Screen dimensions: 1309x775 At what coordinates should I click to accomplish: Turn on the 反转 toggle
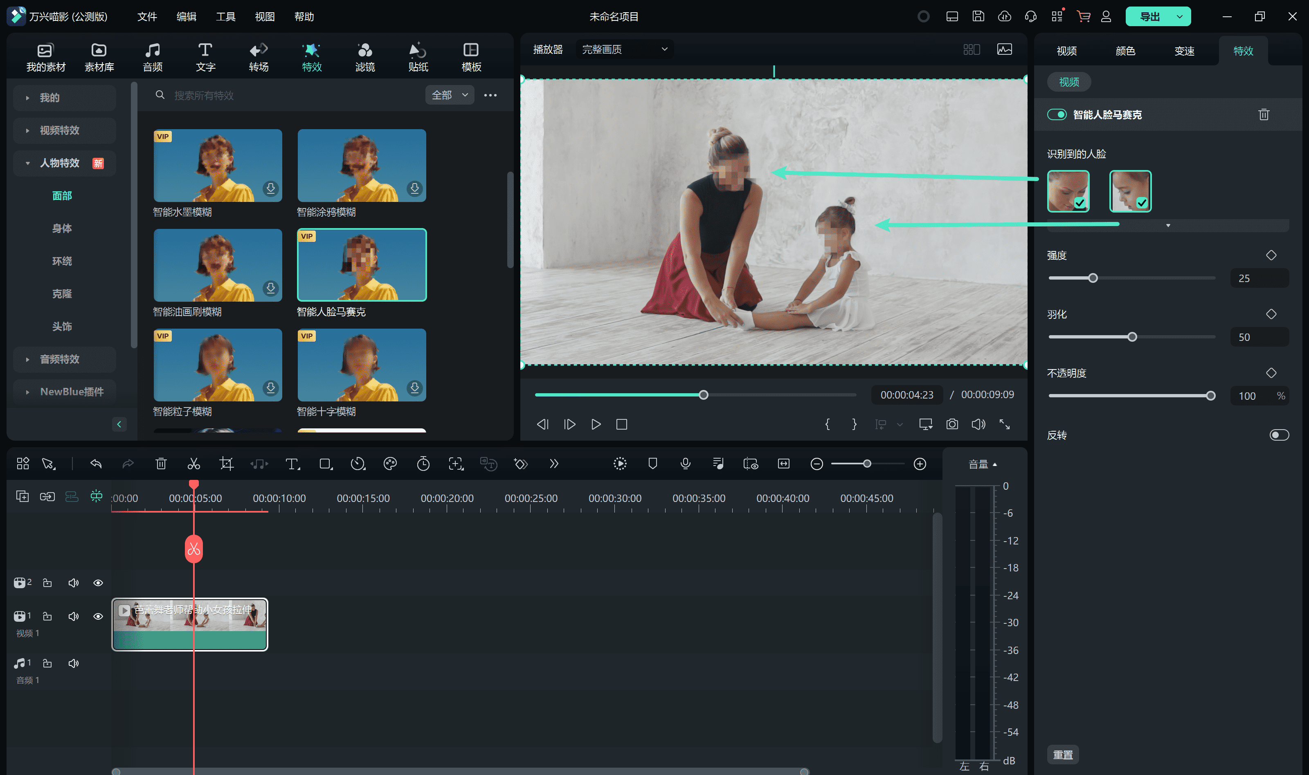coord(1279,435)
